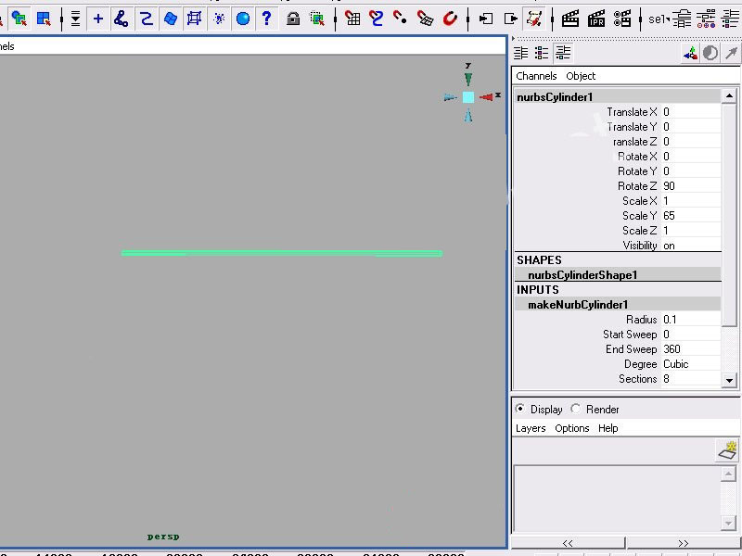Select the Display radio button

click(x=520, y=409)
